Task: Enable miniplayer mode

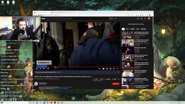Action: (x=110, y=69)
